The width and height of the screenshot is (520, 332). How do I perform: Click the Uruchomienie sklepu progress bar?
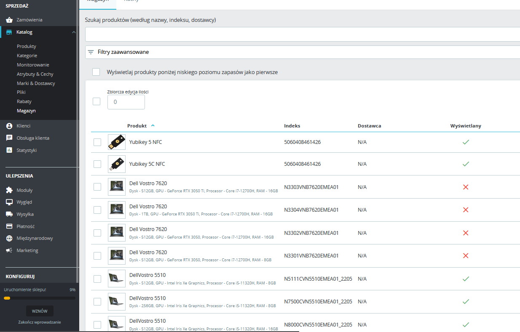[40, 298]
